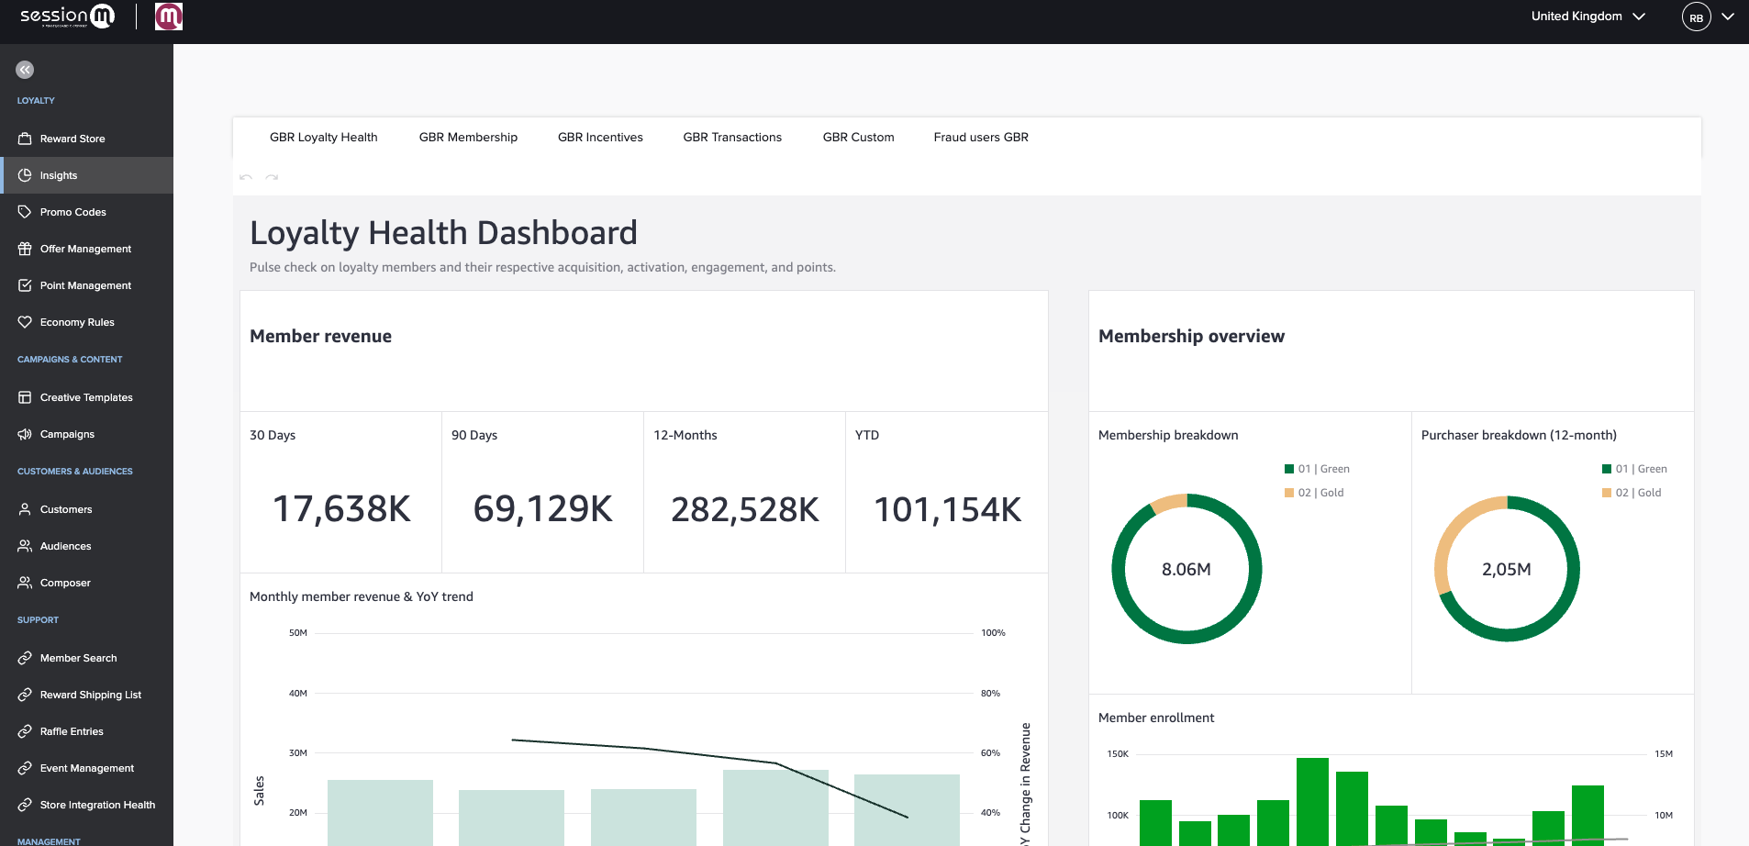
Task: Select the GBR Transactions tab
Action: click(732, 138)
